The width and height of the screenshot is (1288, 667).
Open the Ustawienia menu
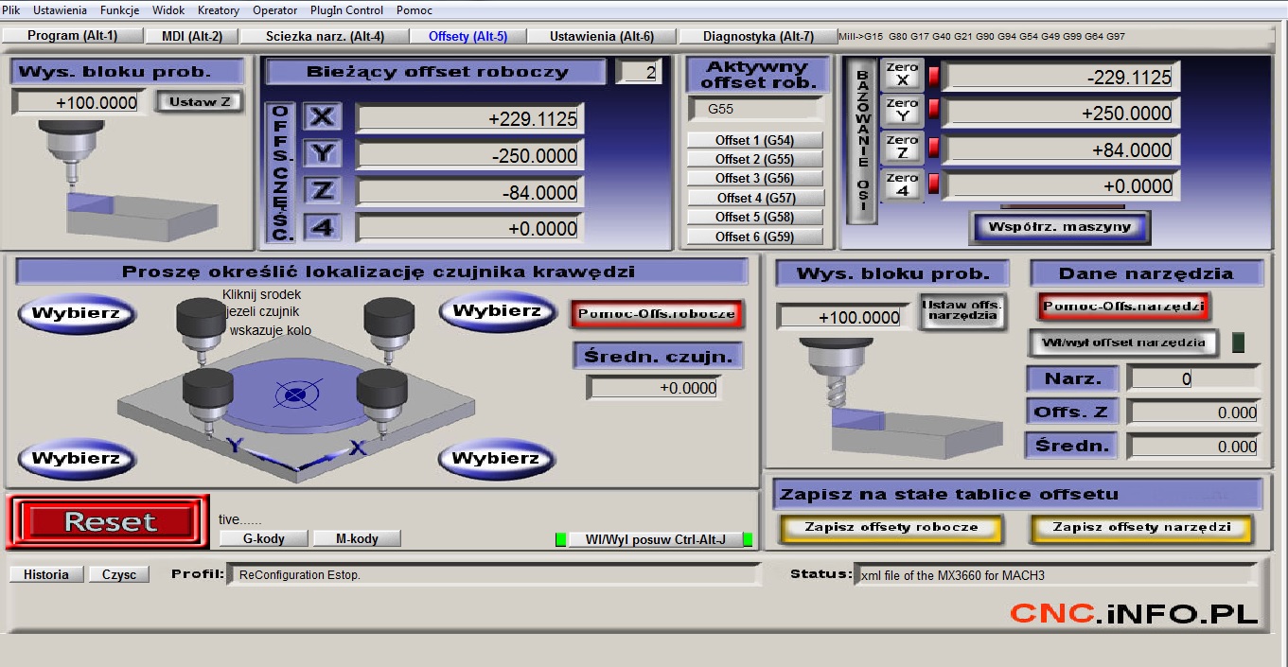coord(60,10)
